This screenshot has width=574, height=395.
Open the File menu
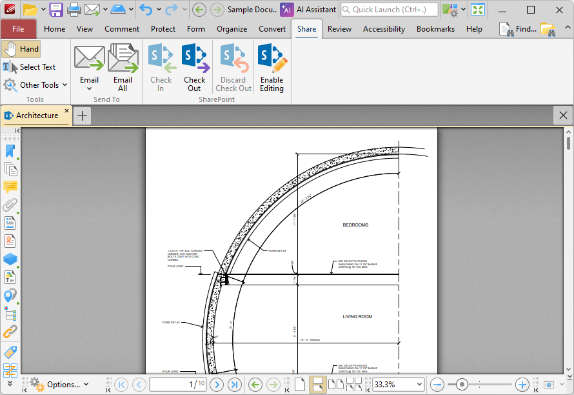(18, 29)
